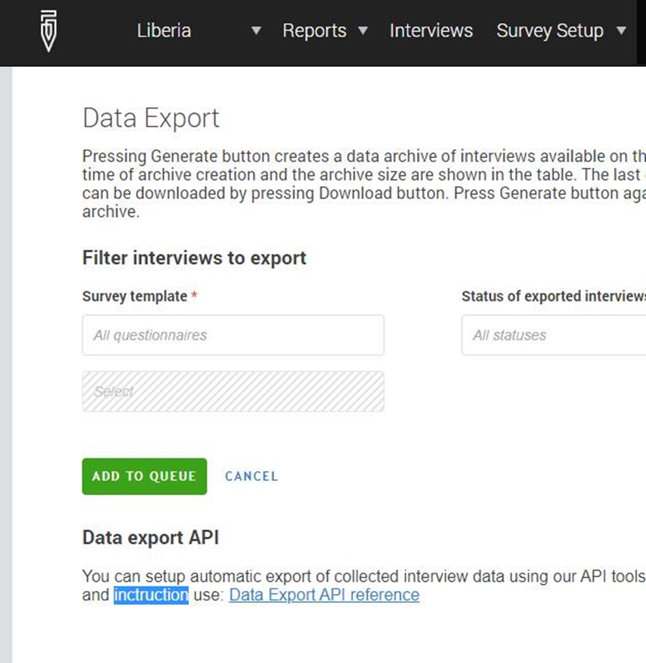Click the arrow next to Reports
The image size is (646, 663).
click(363, 31)
